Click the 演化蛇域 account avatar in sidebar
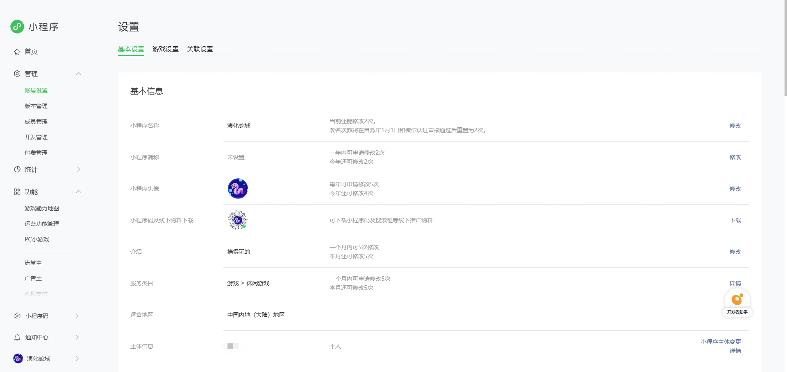Image resolution: width=787 pixels, height=372 pixels. coord(18,358)
